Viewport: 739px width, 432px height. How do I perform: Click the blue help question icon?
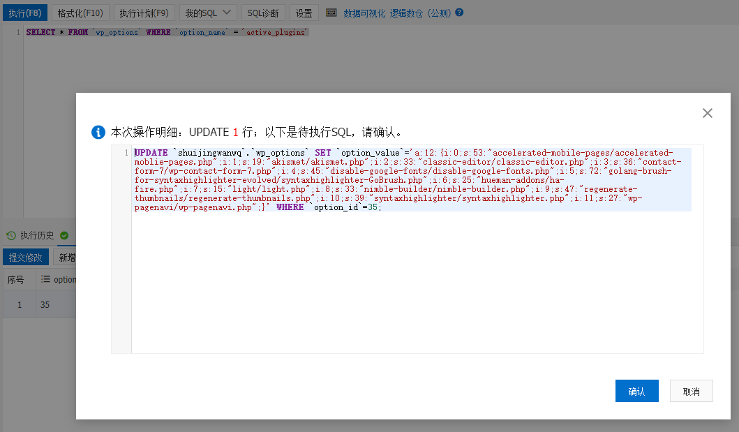tap(459, 13)
